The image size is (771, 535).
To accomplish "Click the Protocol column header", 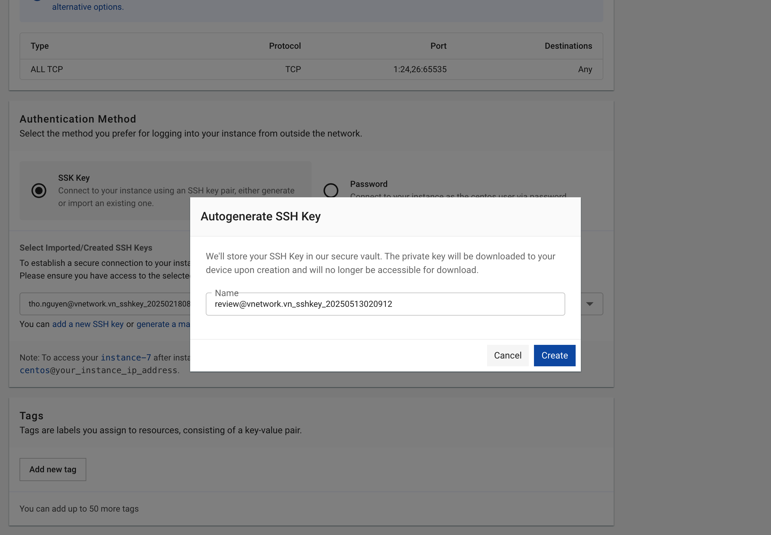I will click(x=285, y=46).
